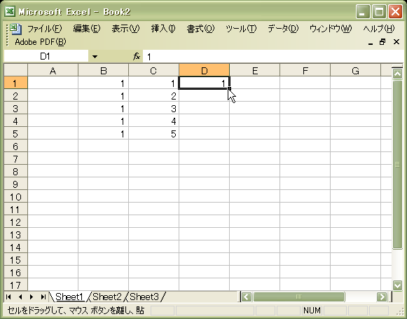Viewport: 407px width, 319px height.
Task: Click the horizontal scrollbar right arrow
Action: pos(382,297)
